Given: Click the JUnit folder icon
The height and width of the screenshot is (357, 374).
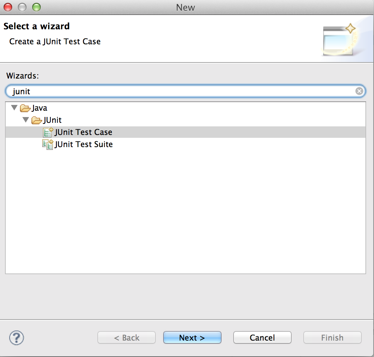Looking at the screenshot, I should pos(36,120).
